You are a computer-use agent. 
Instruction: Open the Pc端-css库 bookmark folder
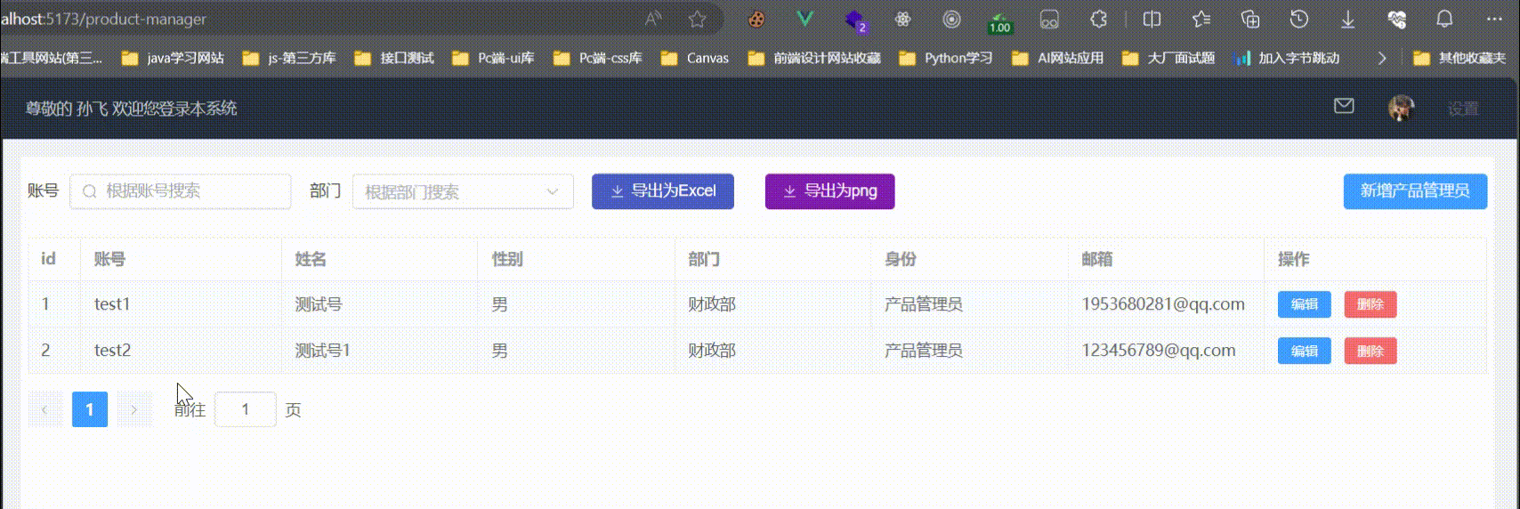597,58
